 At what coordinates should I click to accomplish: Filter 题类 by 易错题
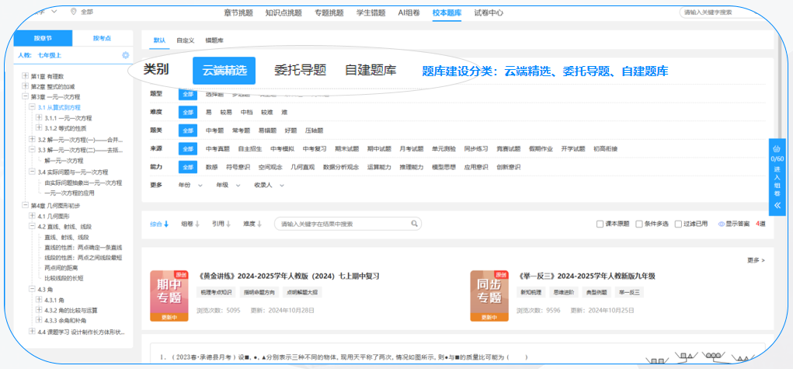267,131
